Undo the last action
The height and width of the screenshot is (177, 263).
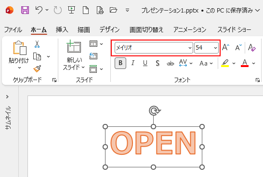pos(39,10)
